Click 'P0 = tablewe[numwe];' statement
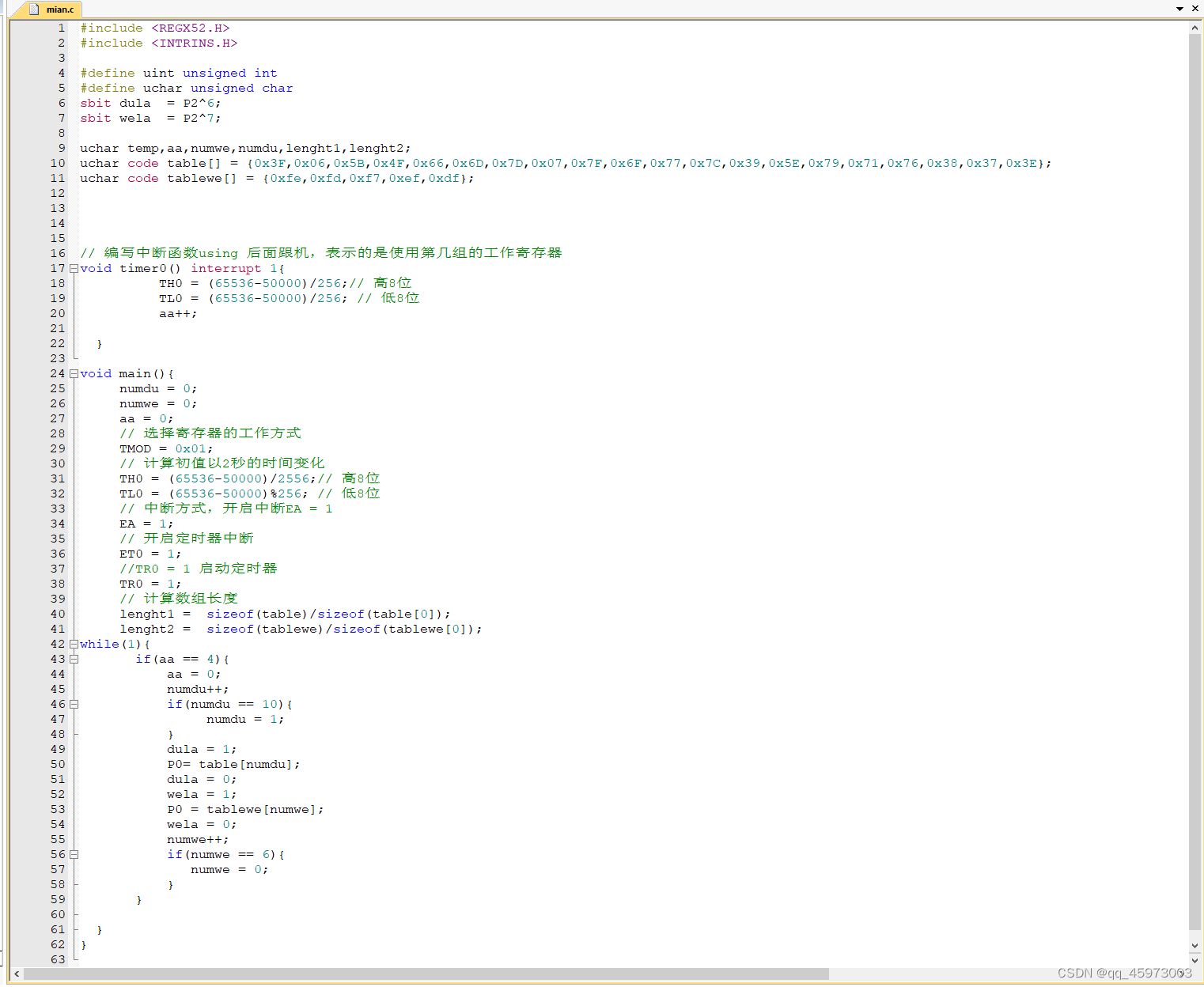The height and width of the screenshot is (987, 1204). pos(246,809)
